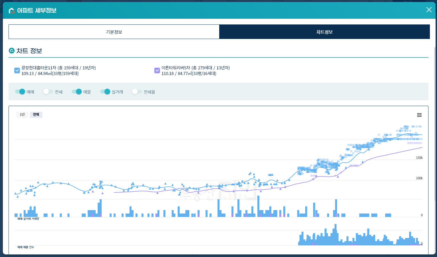
Task: Click the 매매 실거래 거래량 label
Action: click(28, 219)
